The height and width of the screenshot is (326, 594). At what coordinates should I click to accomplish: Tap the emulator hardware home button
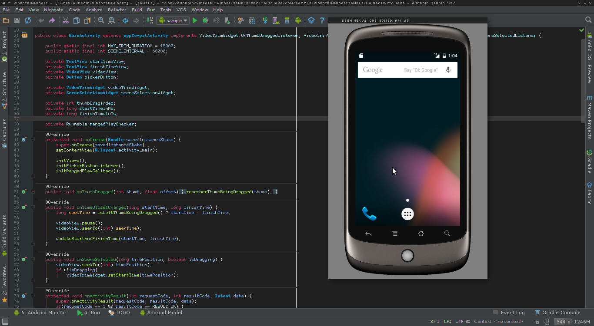click(420, 234)
